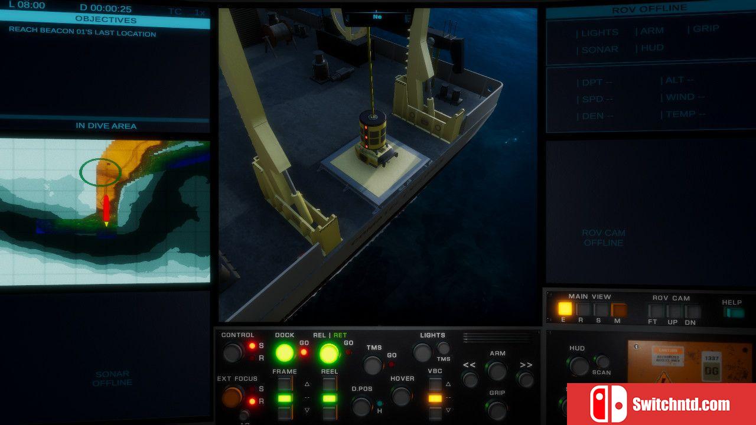Click the DEN -- readout
Viewport: 756px width, 425px height.
click(x=595, y=116)
